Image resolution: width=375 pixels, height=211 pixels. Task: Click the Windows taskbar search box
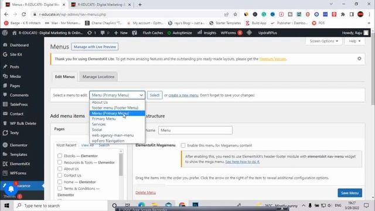click(x=61, y=206)
